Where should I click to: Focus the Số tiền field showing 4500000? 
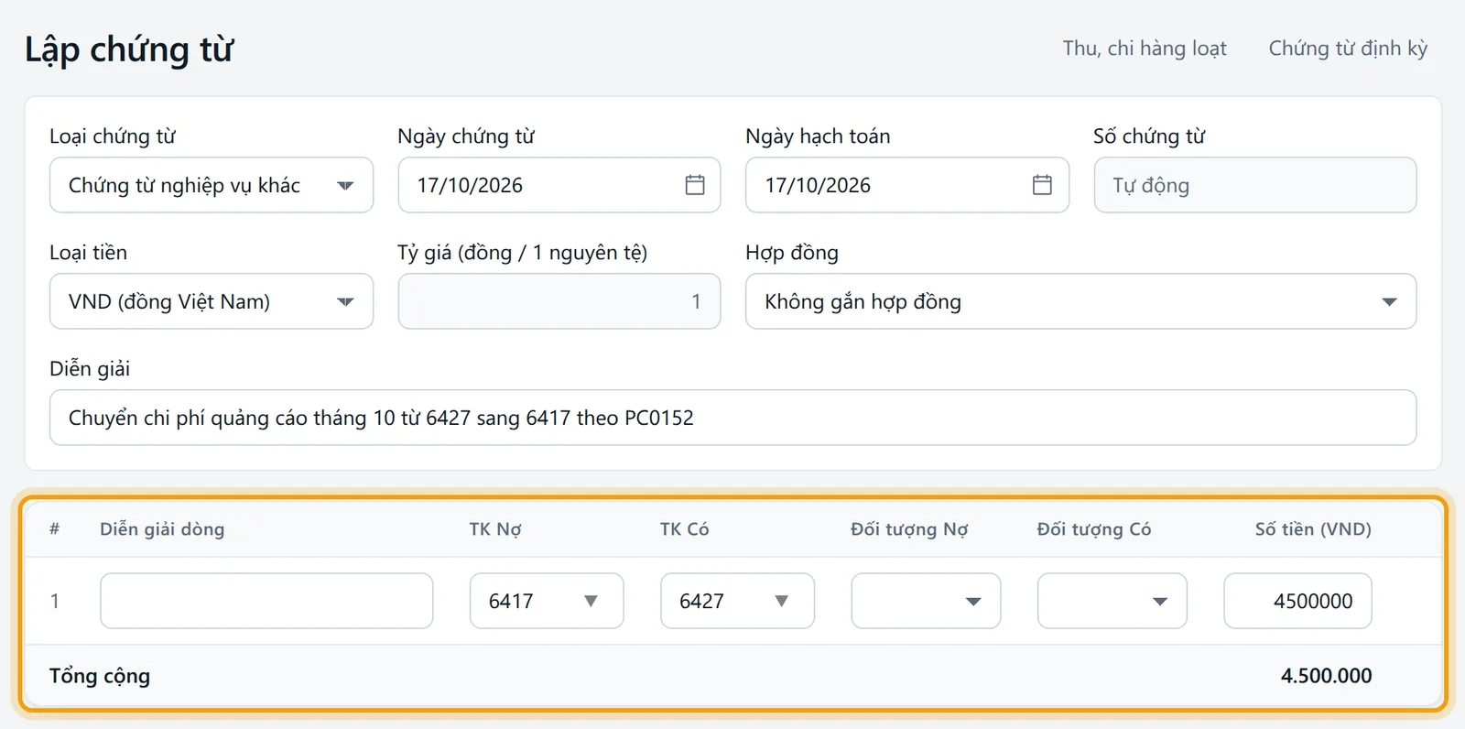(x=1297, y=601)
